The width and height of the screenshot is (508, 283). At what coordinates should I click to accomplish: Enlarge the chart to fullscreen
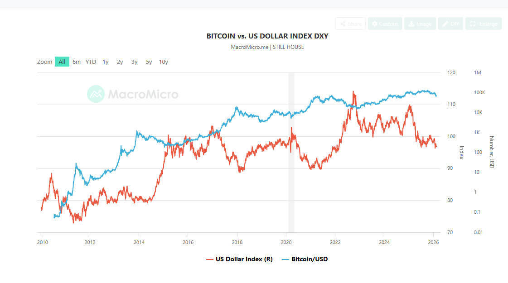[484, 24]
